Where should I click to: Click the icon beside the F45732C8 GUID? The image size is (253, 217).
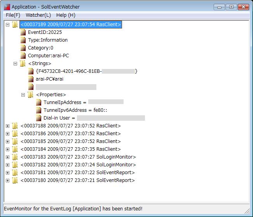coord(31,71)
